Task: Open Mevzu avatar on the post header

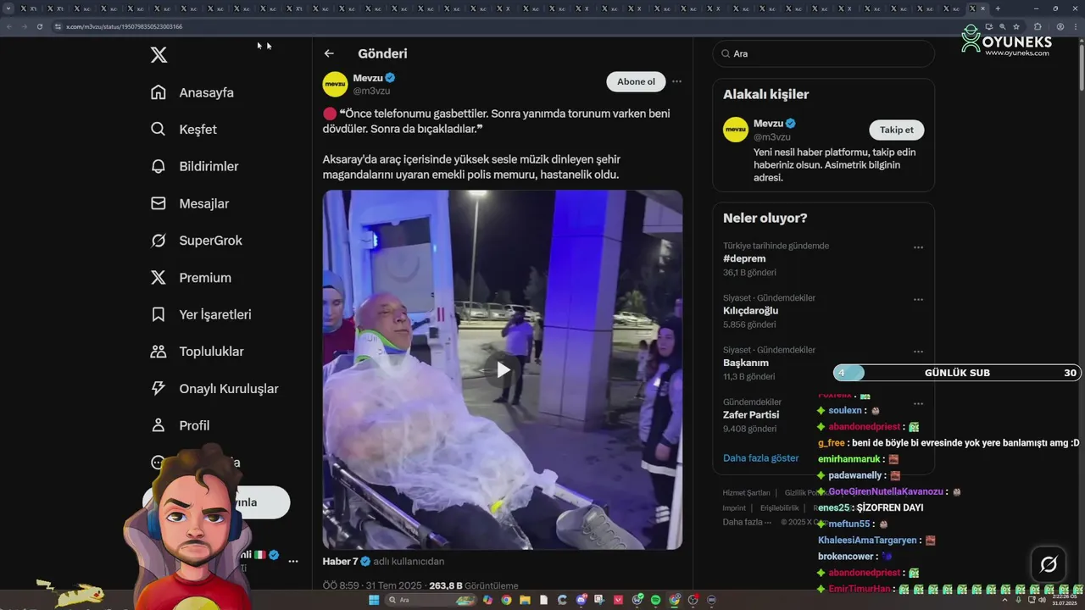Action: pos(335,84)
